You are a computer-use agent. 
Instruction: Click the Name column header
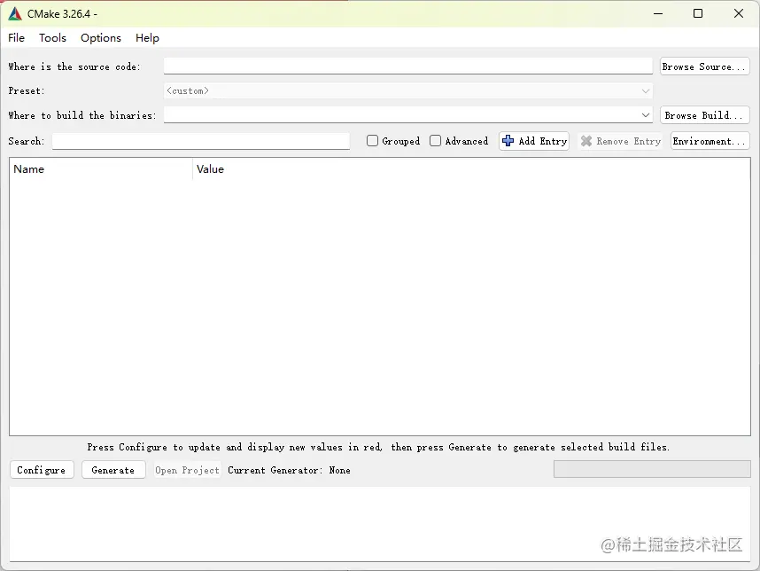[101, 168]
